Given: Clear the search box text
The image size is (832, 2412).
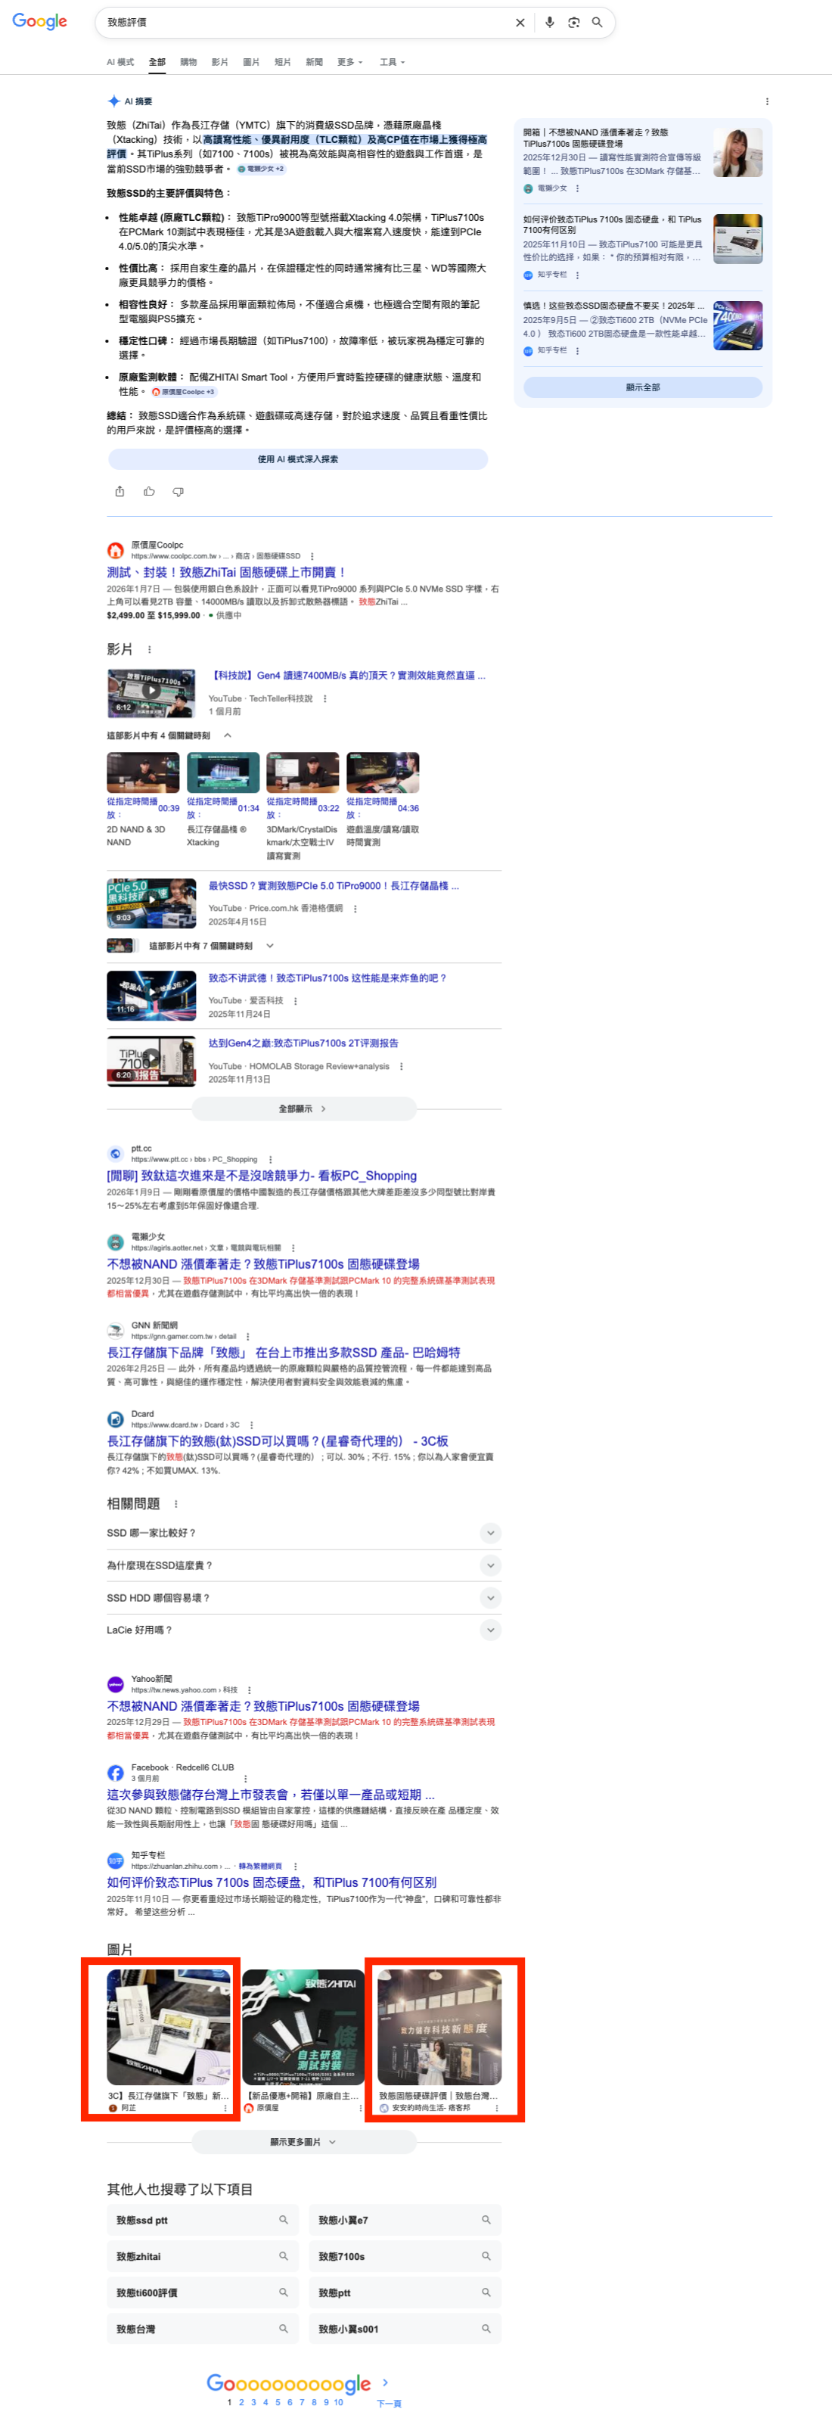Looking at the screenshot, I should tap(520, 23).
